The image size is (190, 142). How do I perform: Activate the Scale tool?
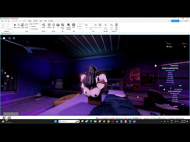pyautogui.click(x=23, y=26)
